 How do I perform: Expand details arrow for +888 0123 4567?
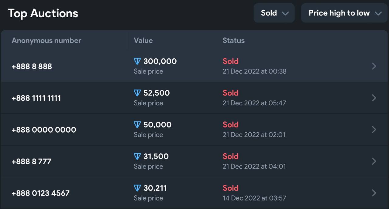click(x=374, y=193)
